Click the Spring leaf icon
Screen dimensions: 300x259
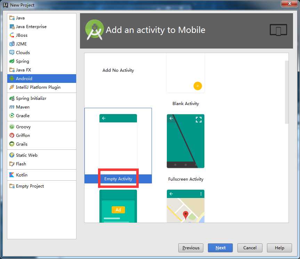12,61
